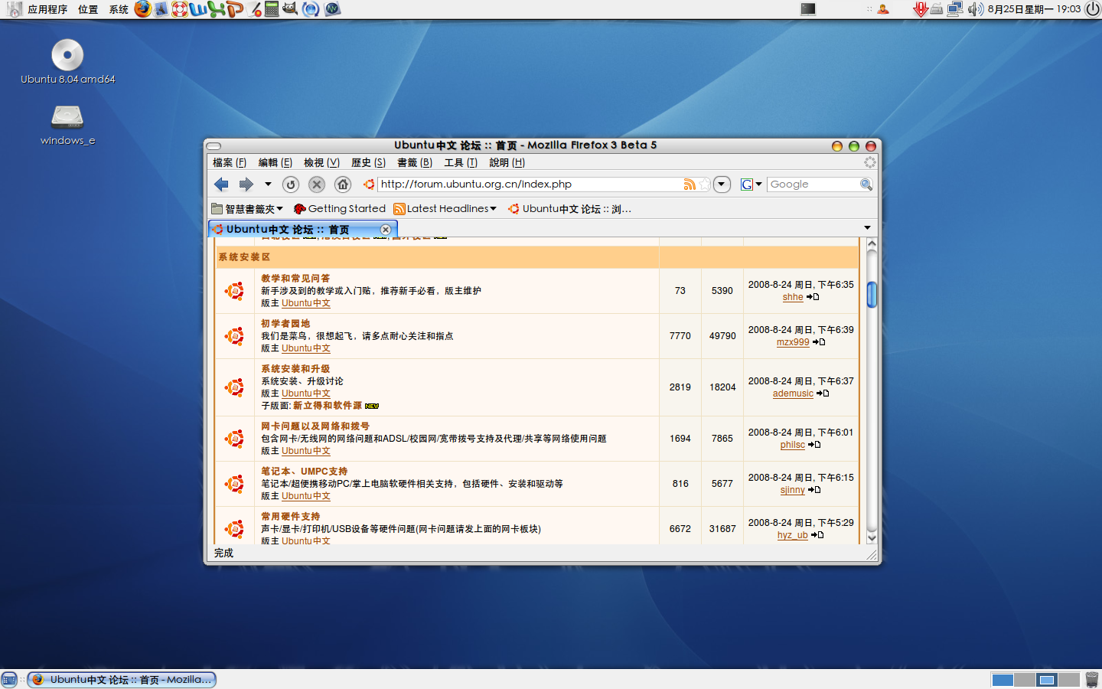Click the show desktop button in bottom panel

[9, 680]
